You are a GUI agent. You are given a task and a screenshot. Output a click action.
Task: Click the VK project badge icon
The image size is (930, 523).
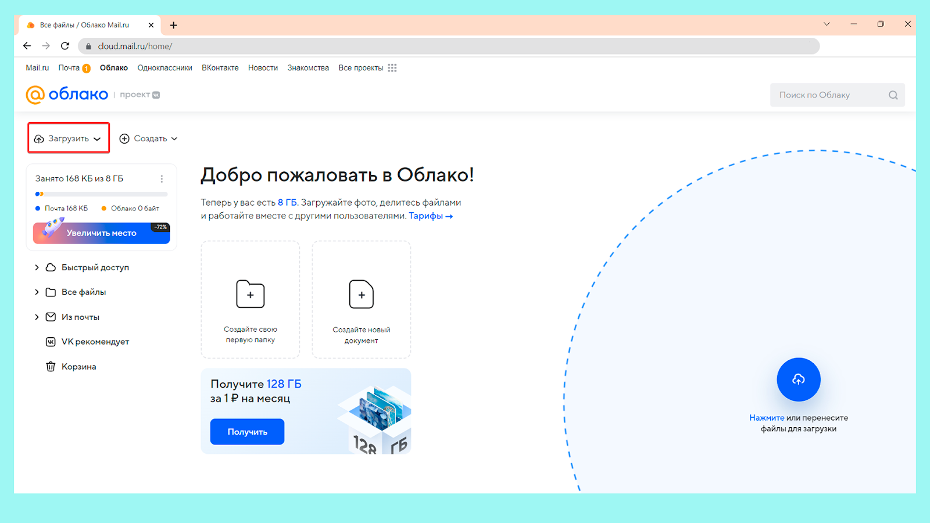pyautogui.click(x=156, y=95)
